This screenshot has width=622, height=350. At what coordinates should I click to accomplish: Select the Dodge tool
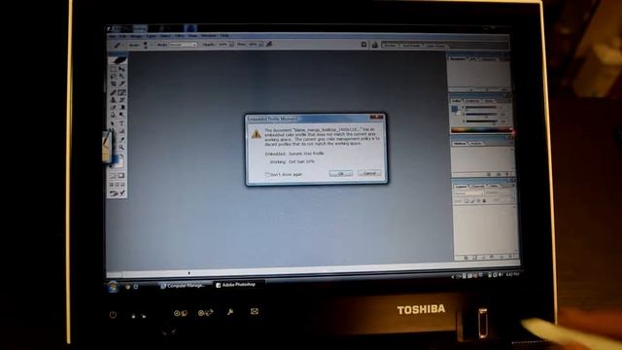tap(121, 115)
